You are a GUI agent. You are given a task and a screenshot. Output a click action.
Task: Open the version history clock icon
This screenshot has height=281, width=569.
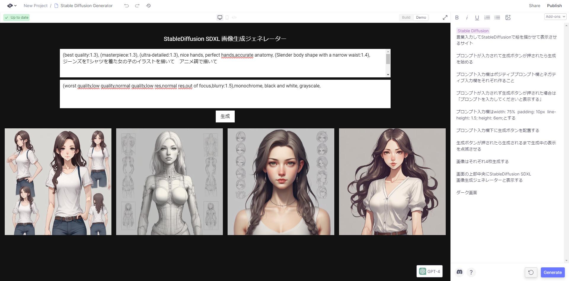(148, 6)
